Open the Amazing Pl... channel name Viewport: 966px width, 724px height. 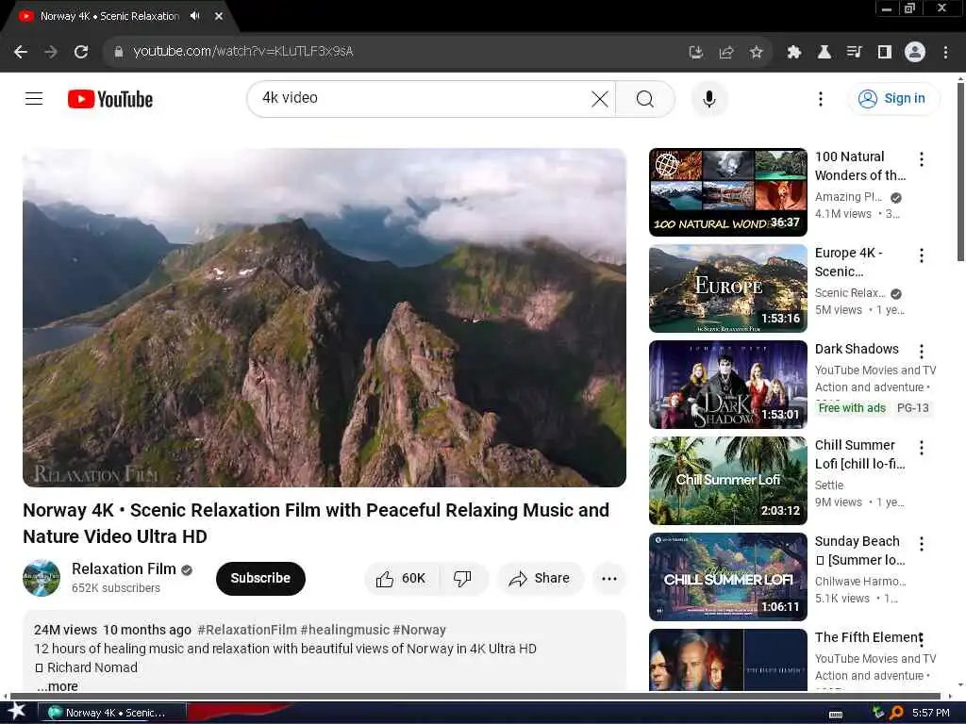tap(848, 196)
